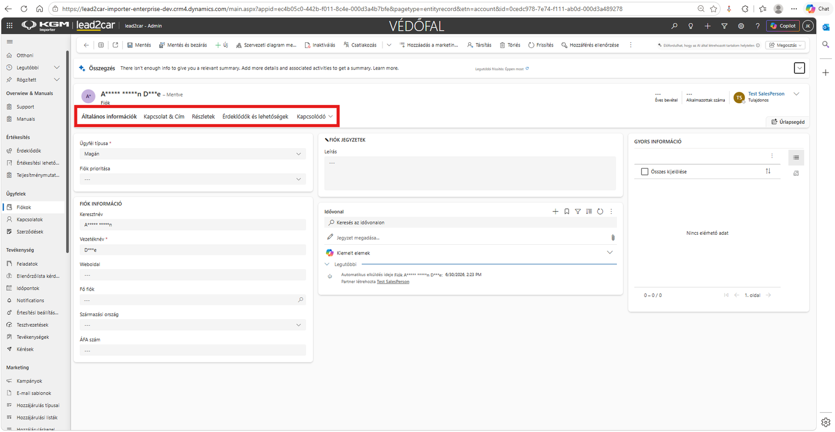
Task: Open the Érdeklődők és lehetőségek tab
Action: [255, 116]
